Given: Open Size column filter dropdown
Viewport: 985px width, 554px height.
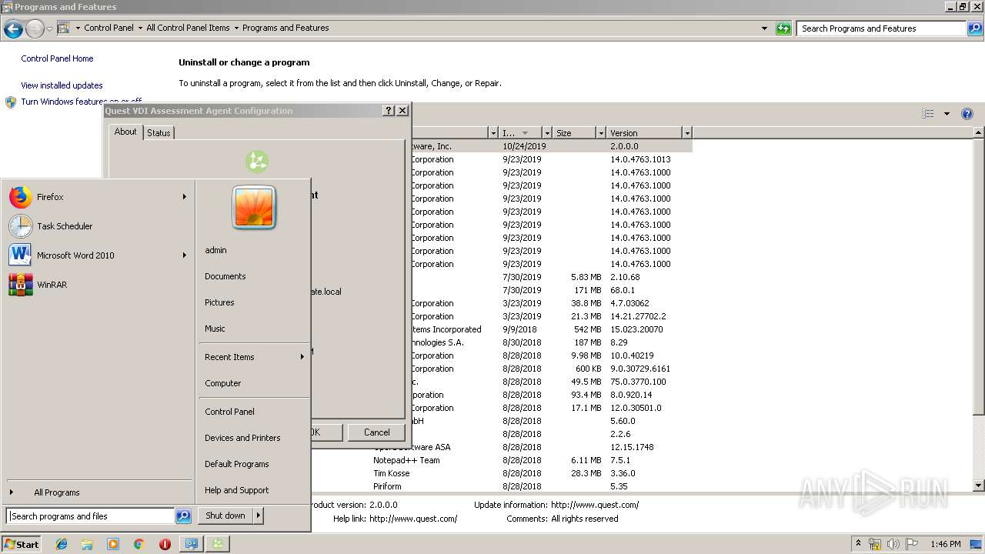Looking at the screenshot, I should coord(601,133).
